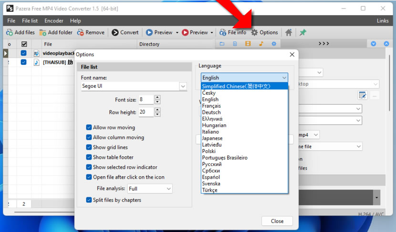Click the Font size value field
Viewport: 396px width, 232px height.
click(x=146, y=100)
